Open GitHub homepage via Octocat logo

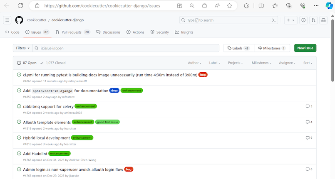tap(19, 20)
